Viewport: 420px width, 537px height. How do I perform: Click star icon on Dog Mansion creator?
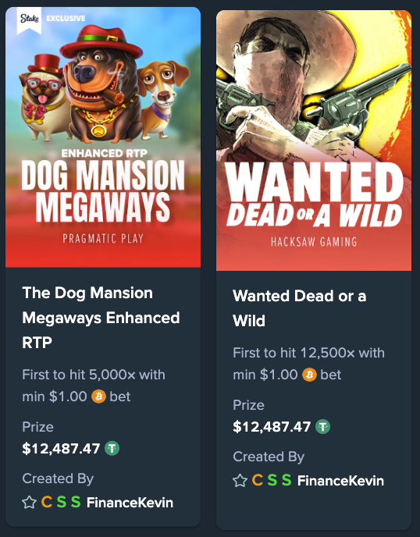29,503
